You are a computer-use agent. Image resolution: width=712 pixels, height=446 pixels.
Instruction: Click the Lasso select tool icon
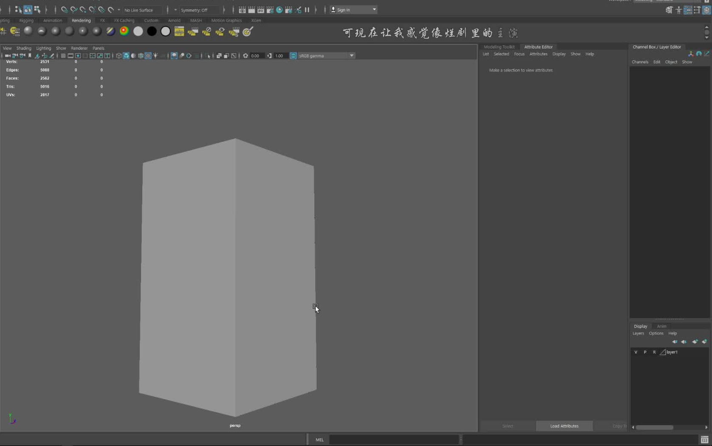click(x=28, y=10)
